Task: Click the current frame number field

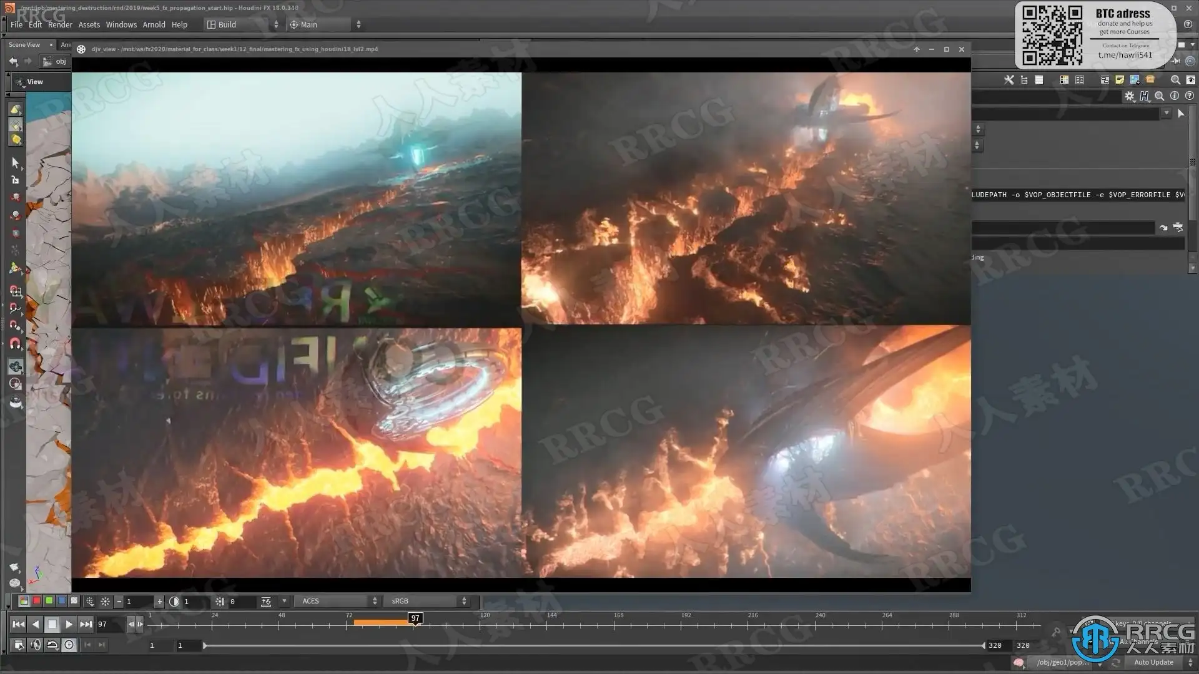Action: pos(111,624)
